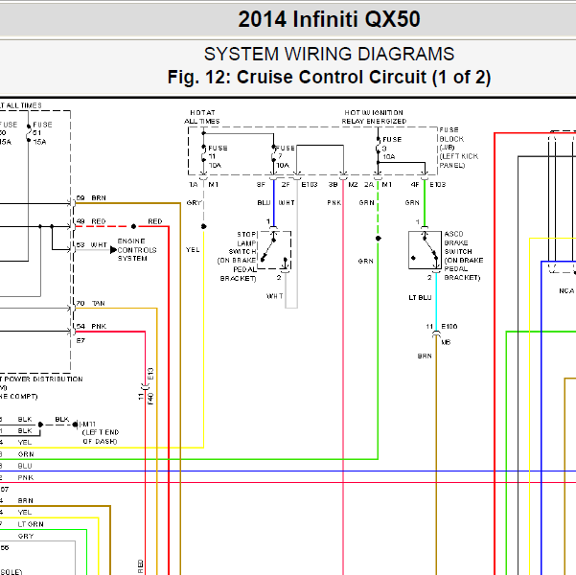Click the "1A" terminal label

coord(194,185)
